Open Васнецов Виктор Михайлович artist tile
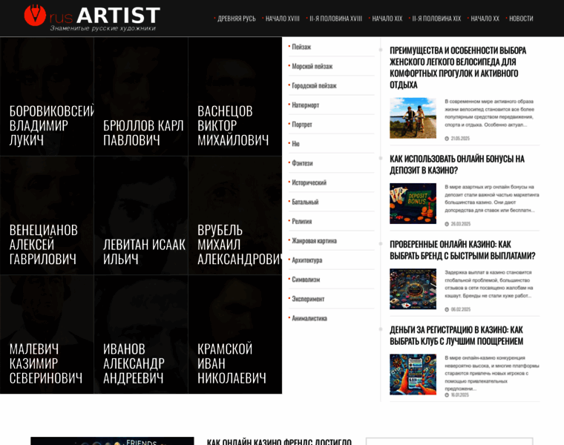This screenshot has height=445, width=564. coord(235,96)
